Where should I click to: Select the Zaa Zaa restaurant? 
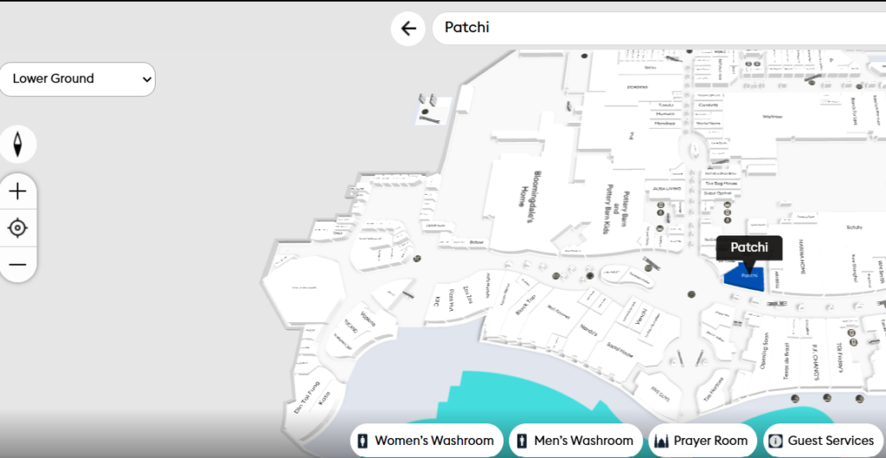coord(468,294)
